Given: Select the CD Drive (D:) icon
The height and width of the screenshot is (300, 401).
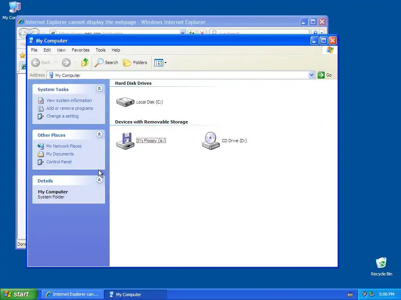Looking at the screenshot, I should (x=211, y=141).
